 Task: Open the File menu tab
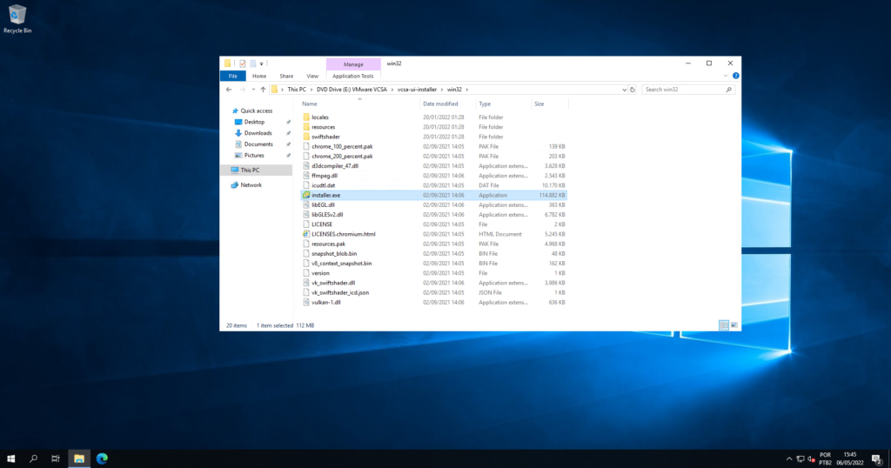[233, 76]
